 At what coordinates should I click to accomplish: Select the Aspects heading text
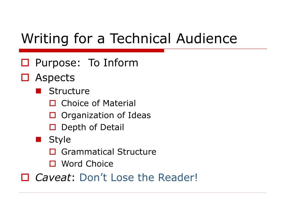tap(55, 78)
